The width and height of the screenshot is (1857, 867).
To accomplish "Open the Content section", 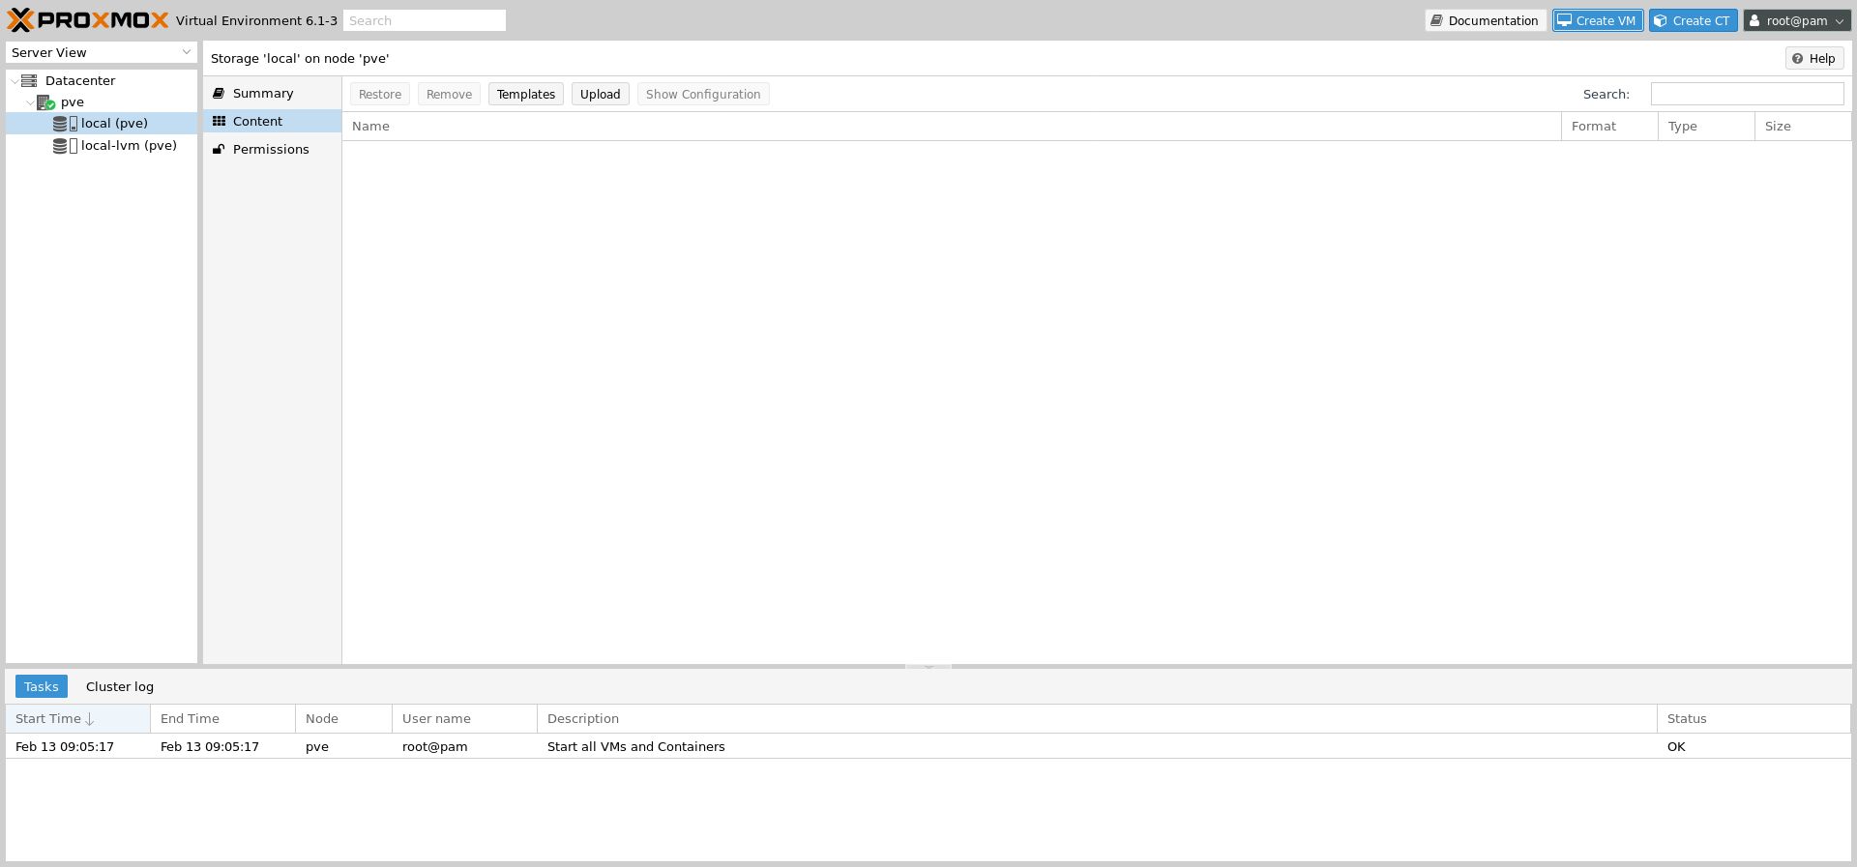I will click(x=272, y=122).
